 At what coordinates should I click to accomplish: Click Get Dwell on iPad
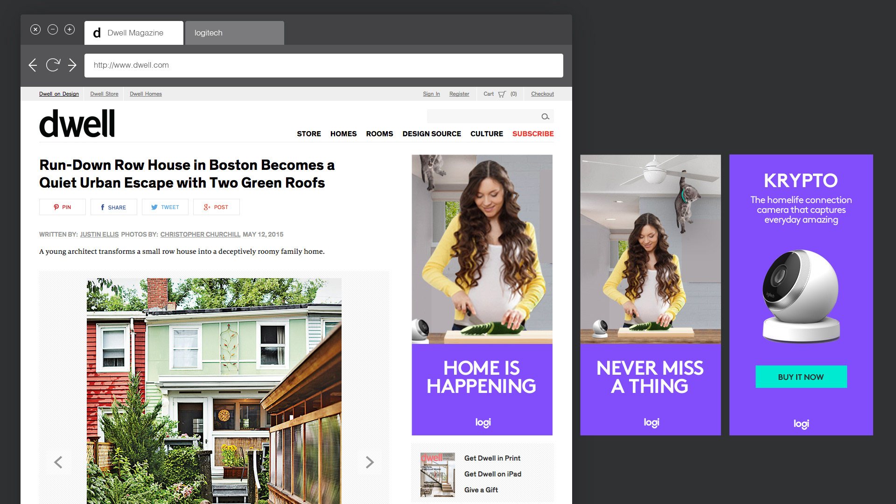[493, 474]
